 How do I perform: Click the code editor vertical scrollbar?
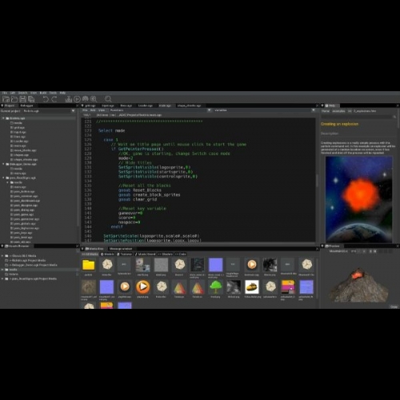(x=317, y=180)
